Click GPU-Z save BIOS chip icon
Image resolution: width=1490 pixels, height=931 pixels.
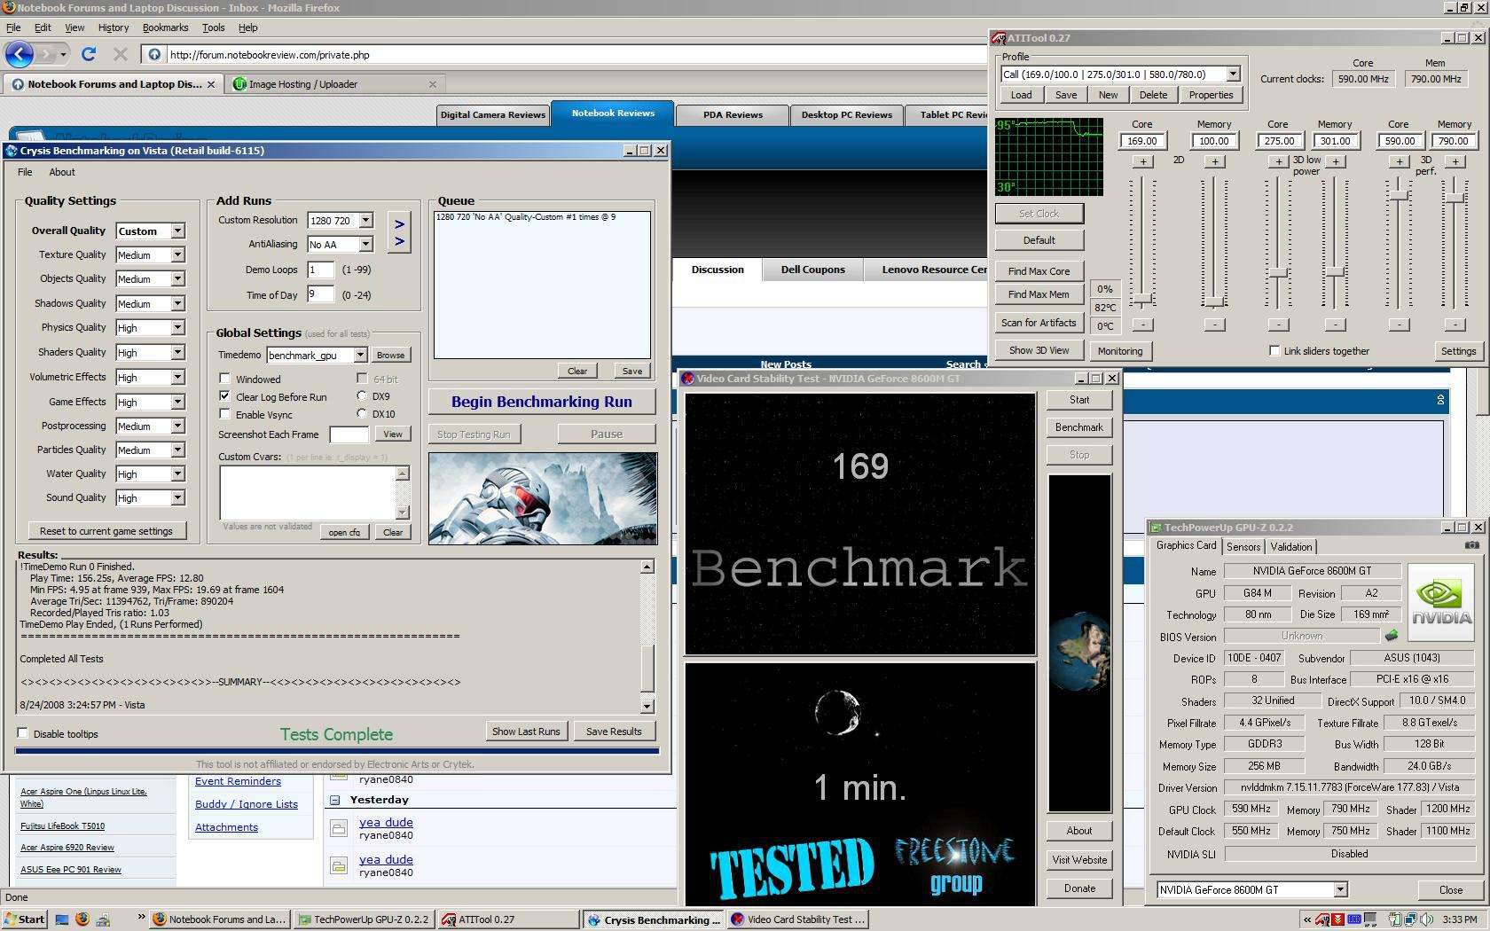point(1392,636)
